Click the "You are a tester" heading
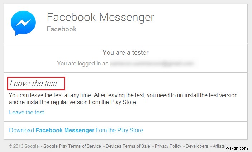Viewport: 252px width, 152px height. click(x=125, y=53)
